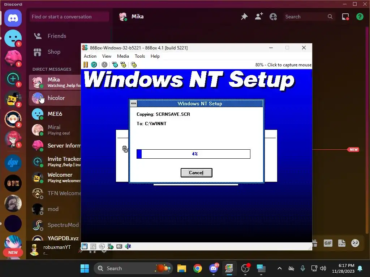Send Ctrl+Alt+Del via 86Box toolbar icon

point(115,65)
